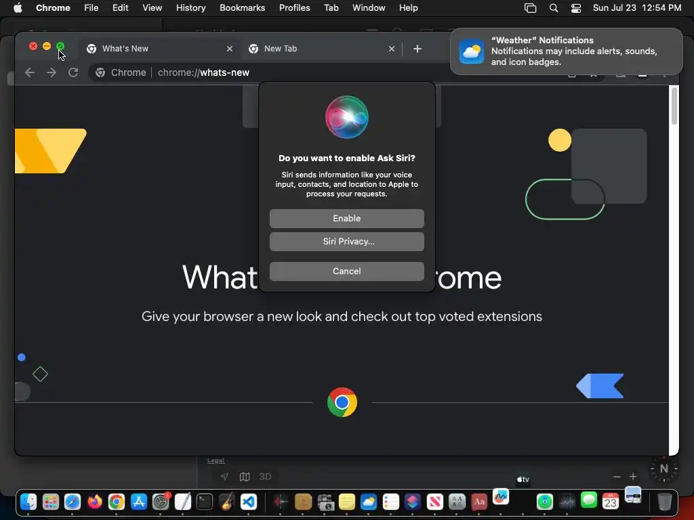Open Stocks from the Dock

[x=567, y=502]
